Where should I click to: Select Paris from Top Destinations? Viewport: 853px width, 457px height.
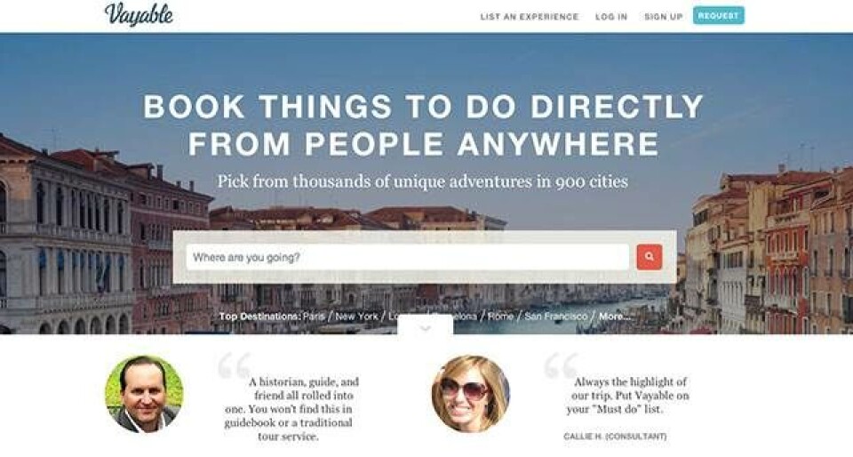(x=314, y=317)
